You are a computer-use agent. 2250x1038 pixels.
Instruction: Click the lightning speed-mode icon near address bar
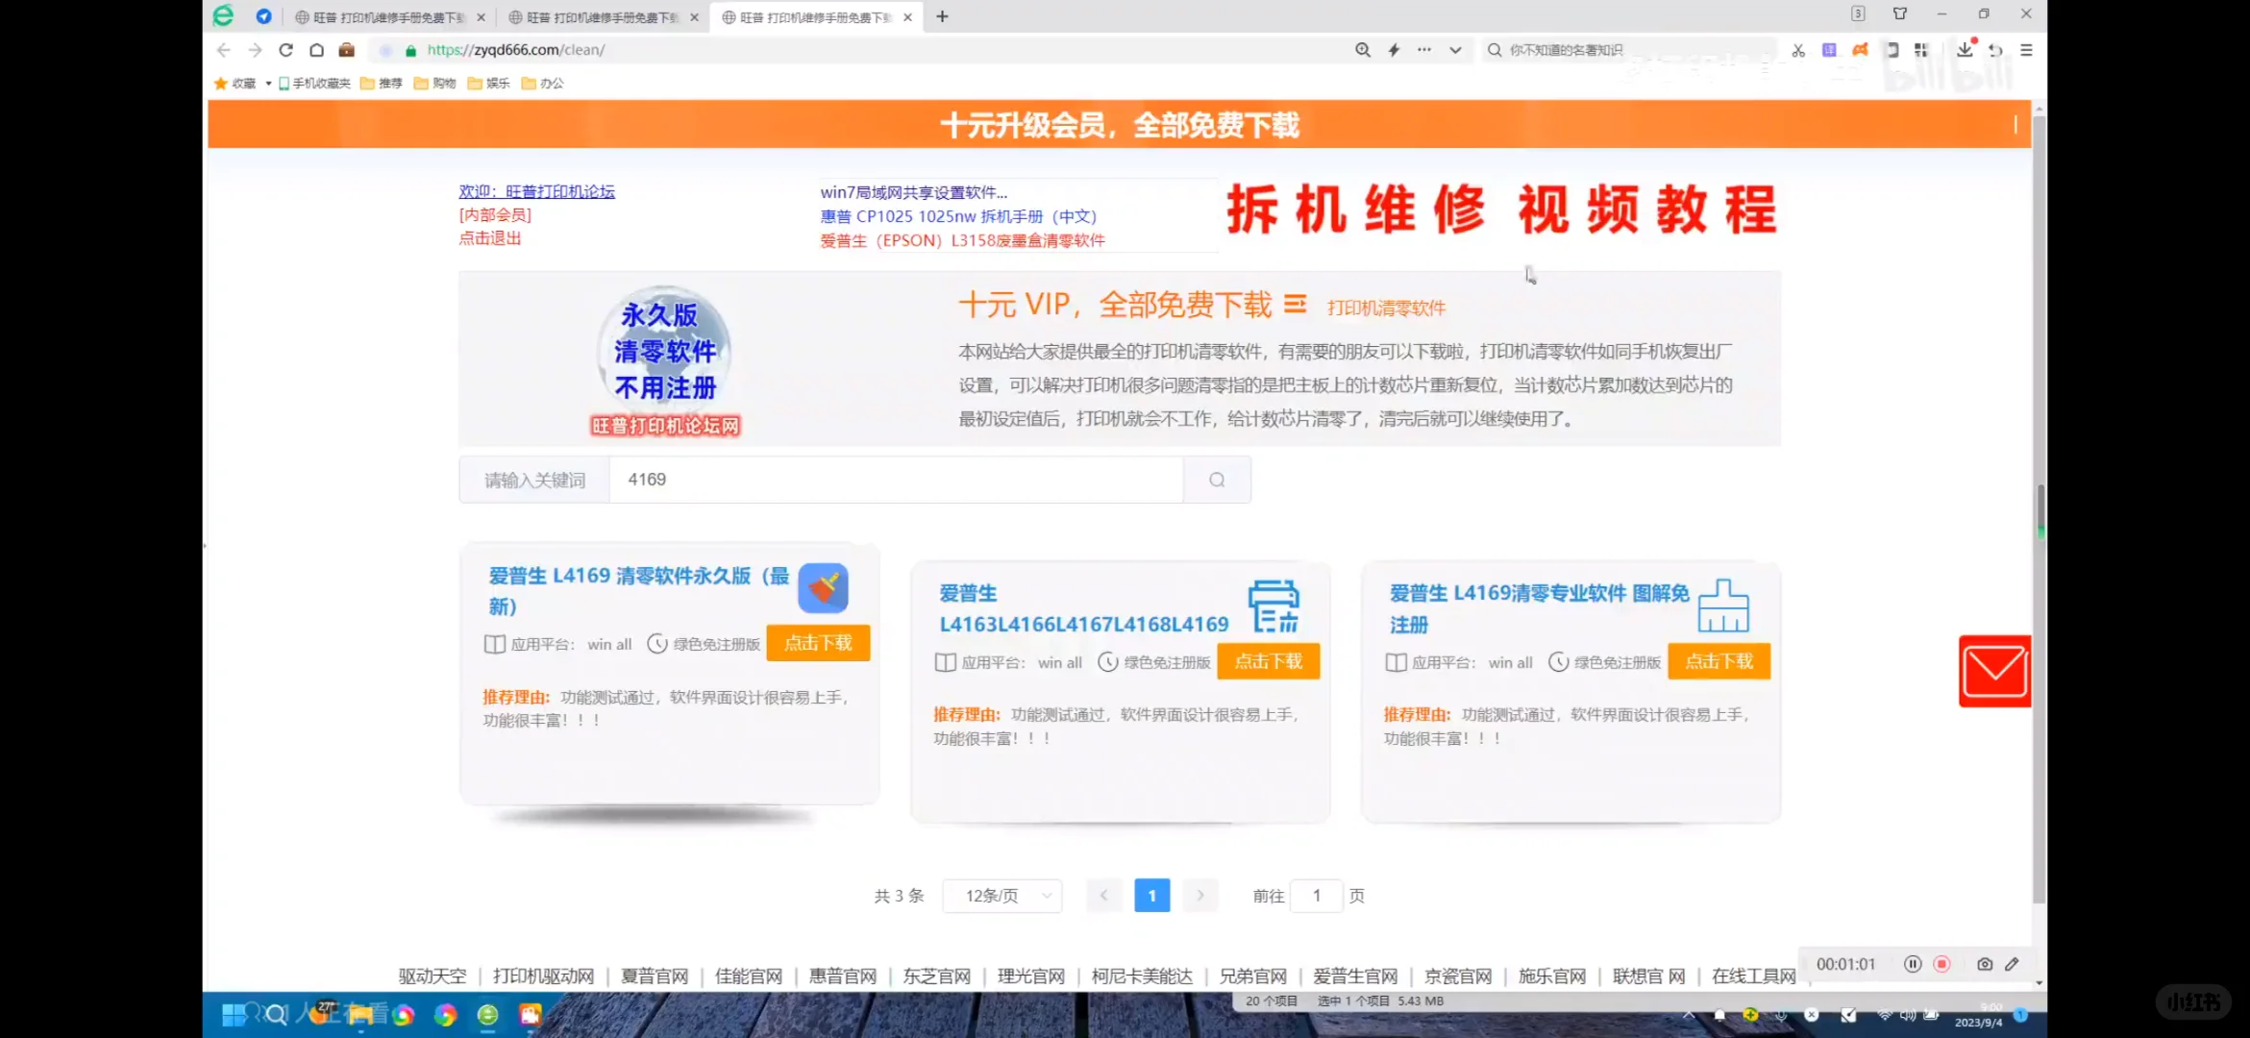pos(1394,50)
